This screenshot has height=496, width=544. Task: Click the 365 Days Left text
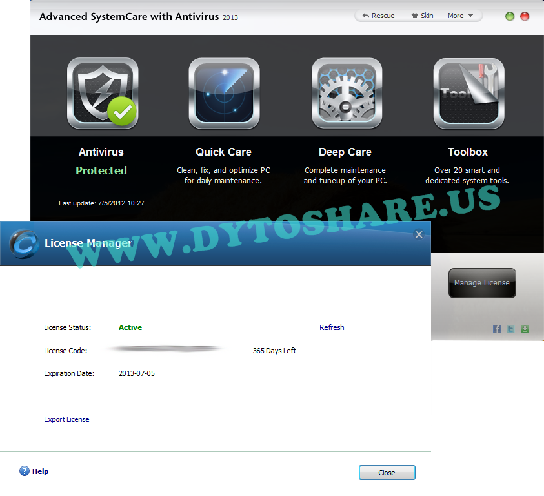point(274,351)
